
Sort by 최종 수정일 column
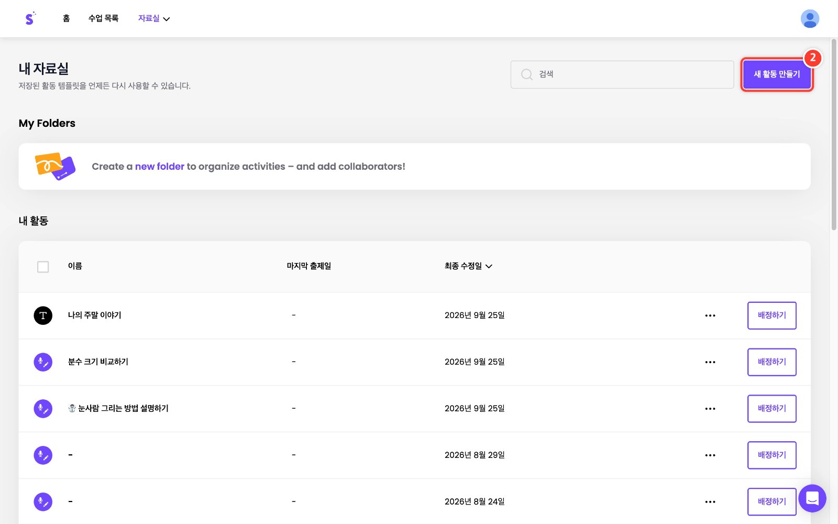point(468,266)
